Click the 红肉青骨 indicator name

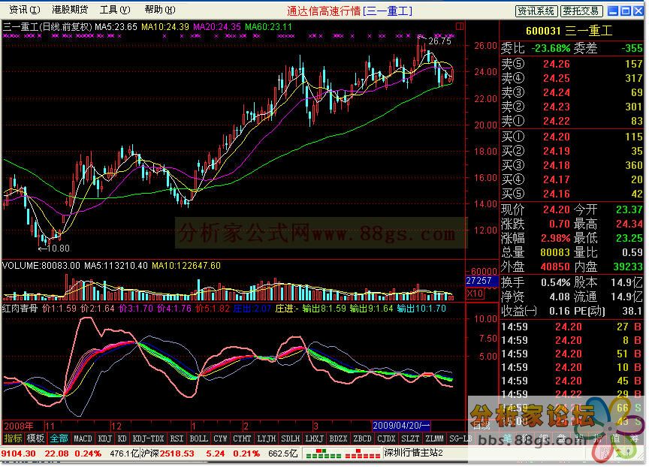tap(20, 309)
